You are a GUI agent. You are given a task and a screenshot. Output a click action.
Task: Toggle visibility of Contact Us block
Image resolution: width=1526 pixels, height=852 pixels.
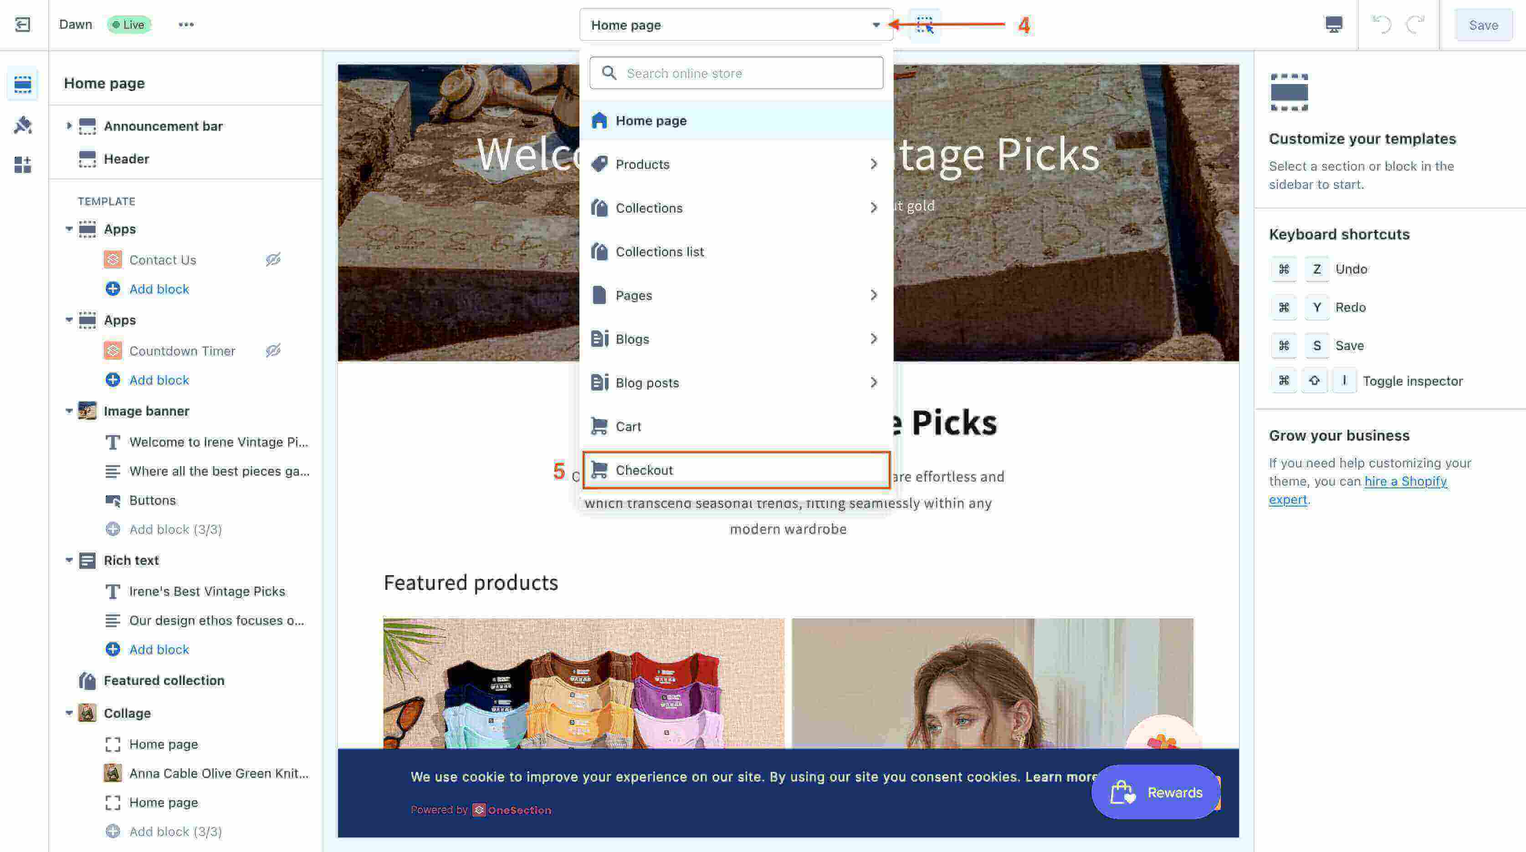pos(272,259)
